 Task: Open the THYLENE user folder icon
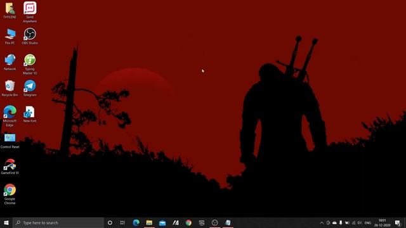click(x=10, y=11)
